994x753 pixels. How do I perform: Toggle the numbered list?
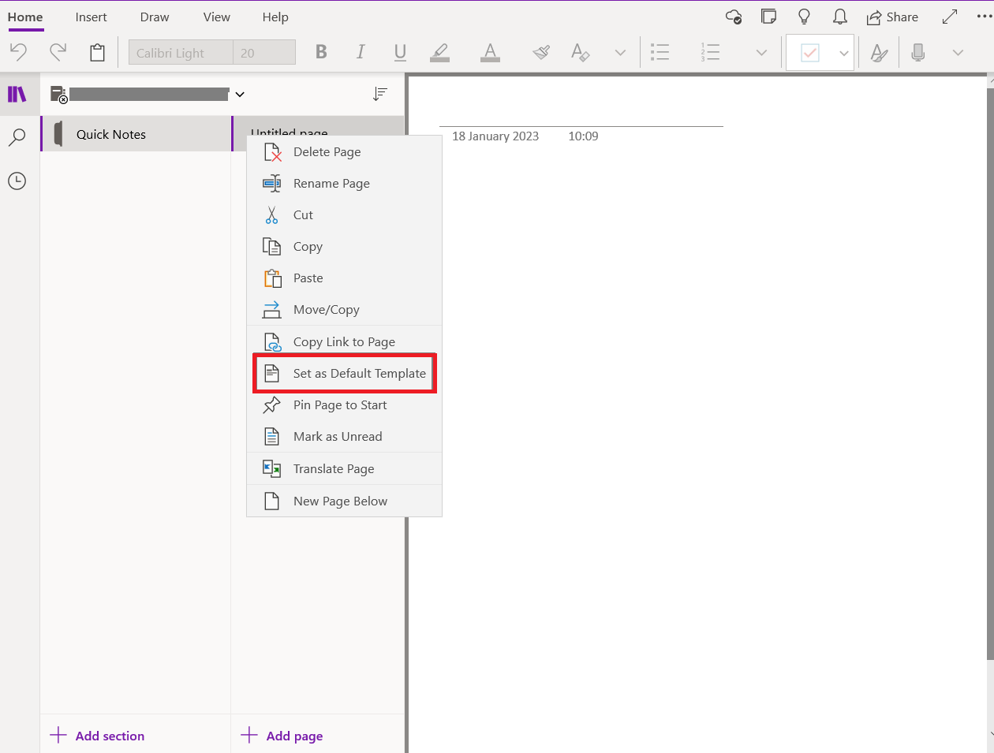710,52
